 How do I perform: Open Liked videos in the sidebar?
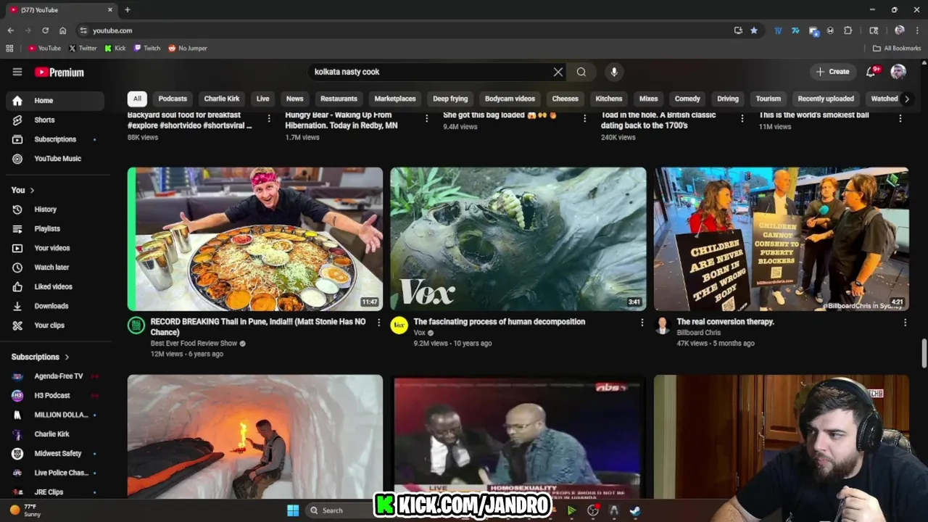point(54,287)
